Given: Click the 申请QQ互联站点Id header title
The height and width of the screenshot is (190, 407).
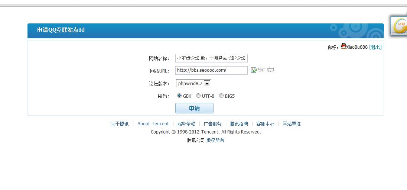Looking at the screenshot, I should (61, 30).
